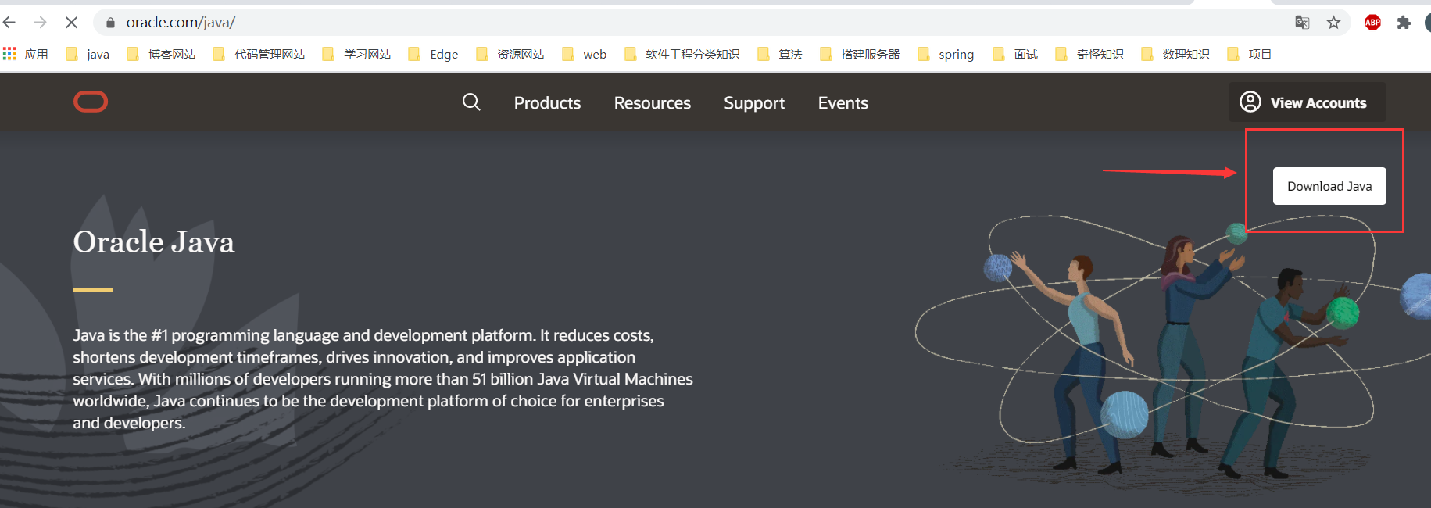Open the 奇怪知识 bookmark folder
This screenshot has width=1431, height=508.
(1089, 54)
